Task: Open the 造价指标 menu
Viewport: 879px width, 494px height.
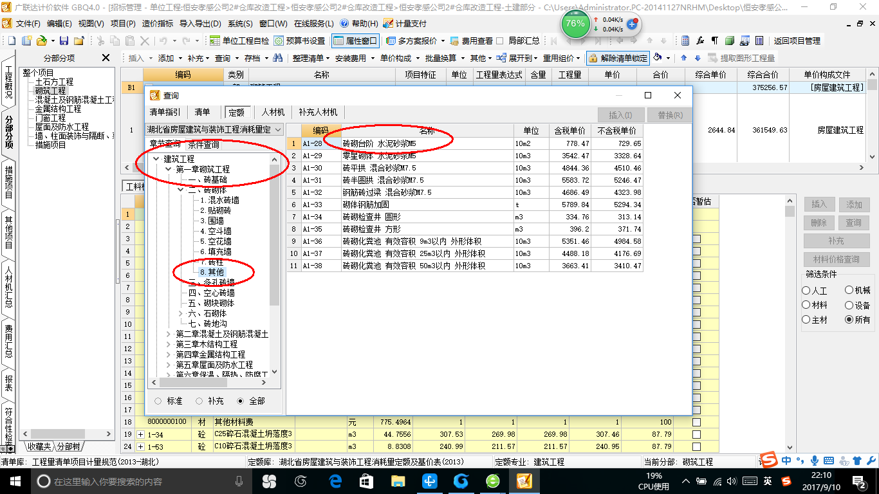Action: (x=158, y=23)
